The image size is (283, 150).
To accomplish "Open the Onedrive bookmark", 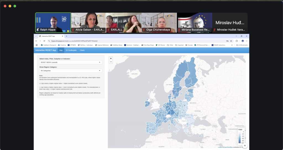I will (x=62, y=45).
